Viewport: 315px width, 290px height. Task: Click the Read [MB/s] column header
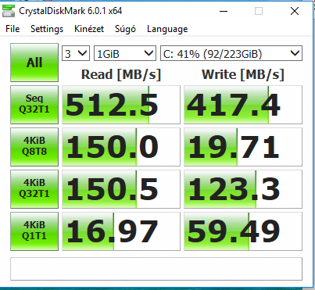[x=121, y=74]
